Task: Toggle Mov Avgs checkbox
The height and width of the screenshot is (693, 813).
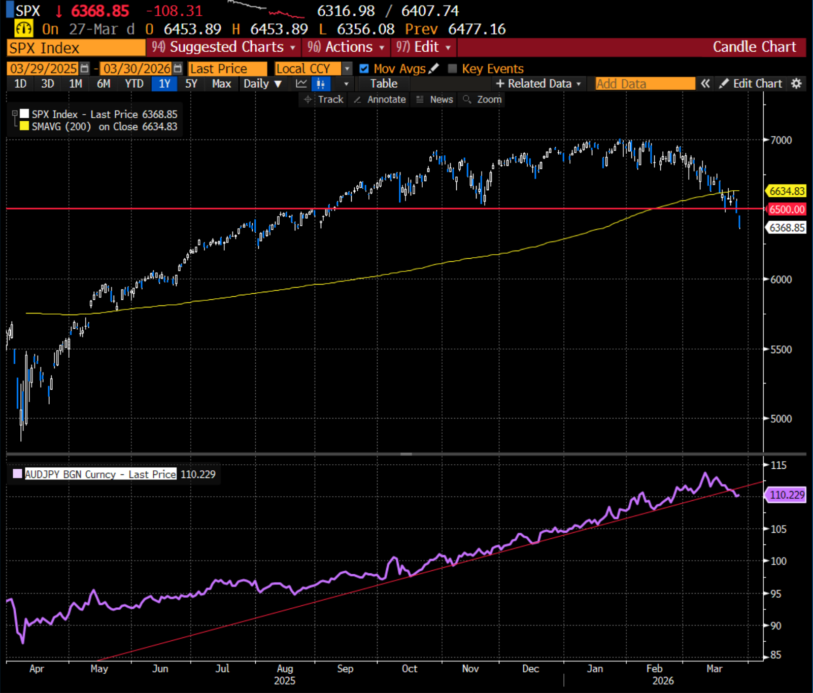Action: [364, 68]
